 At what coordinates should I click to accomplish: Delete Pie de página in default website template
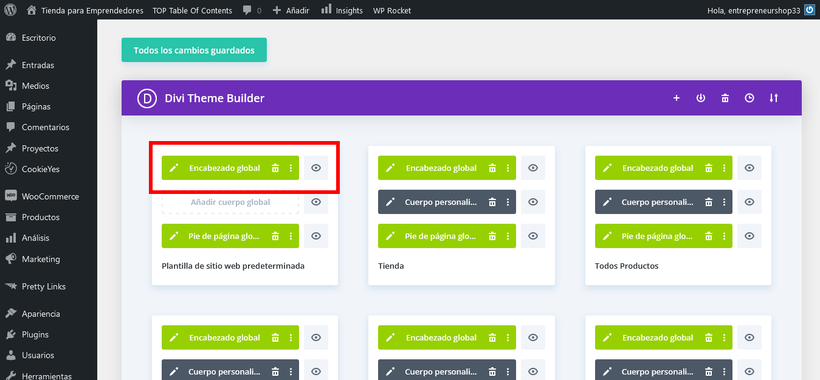(x=275, y=236)
